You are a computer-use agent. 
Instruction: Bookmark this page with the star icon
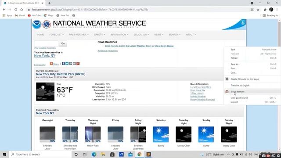point(258,10)
